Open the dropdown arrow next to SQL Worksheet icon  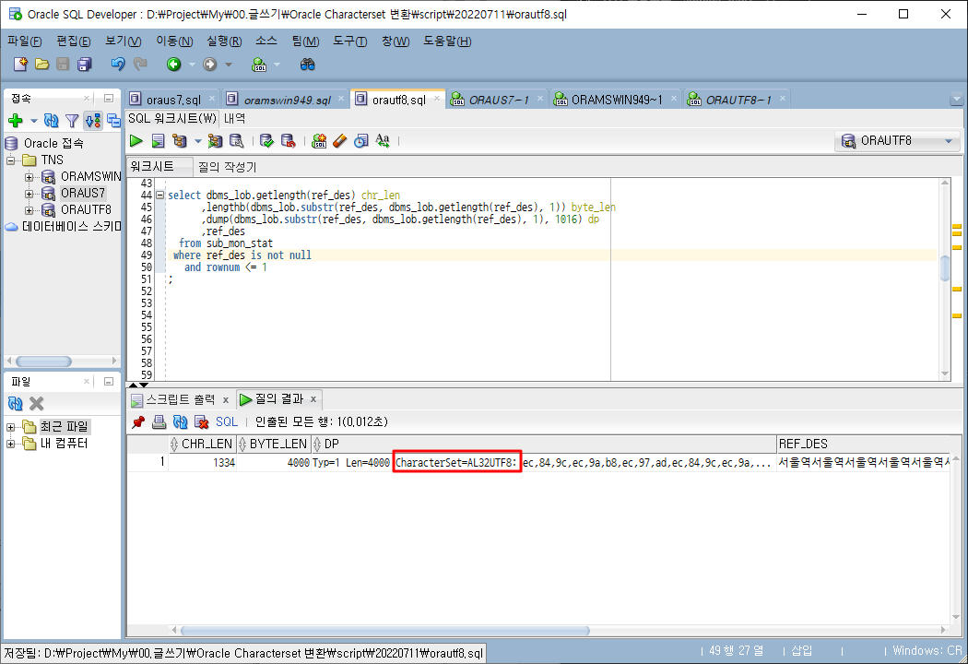pos(277,65)
